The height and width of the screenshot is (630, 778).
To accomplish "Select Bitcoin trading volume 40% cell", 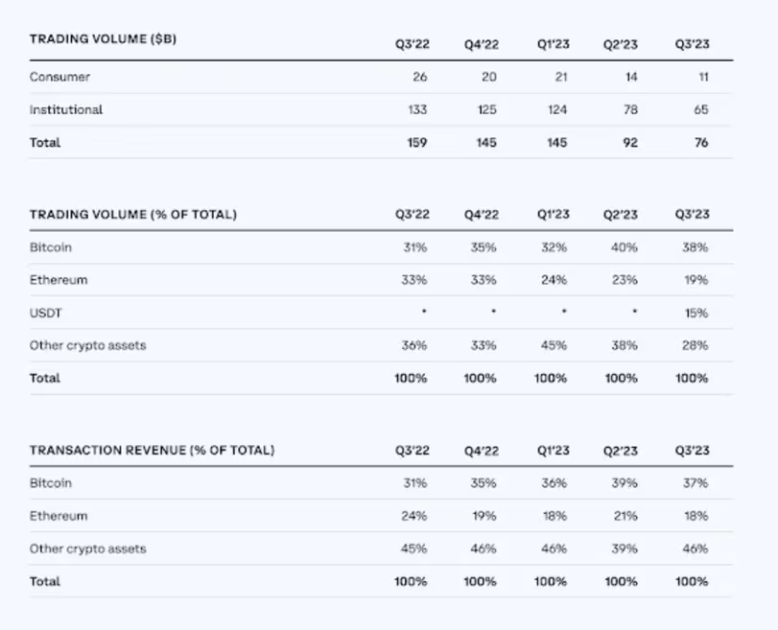I will click(x=625, y=247).
